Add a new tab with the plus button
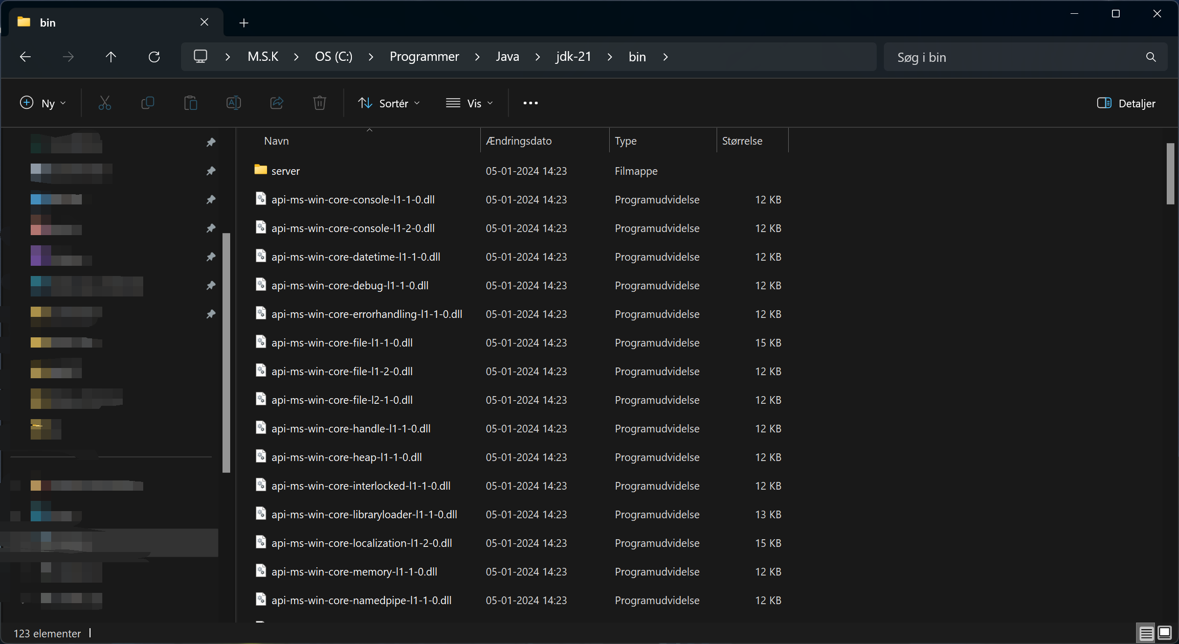The height and width of the screenshot is (644, 1179). [x=244, y=22]
